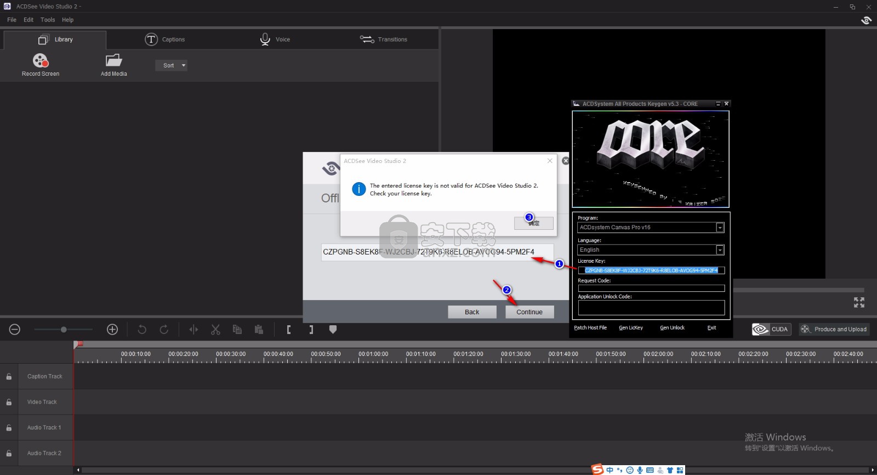Switch to the Library tab
The image size is (877, 475).
click(55, 39)
